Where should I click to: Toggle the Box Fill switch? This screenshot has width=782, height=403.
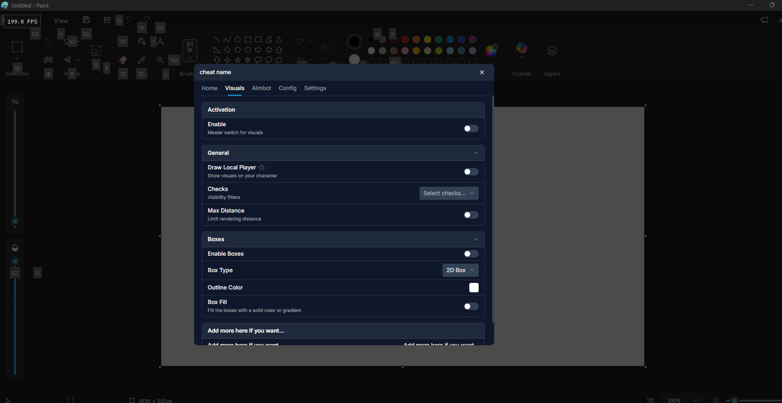(471, 306)
